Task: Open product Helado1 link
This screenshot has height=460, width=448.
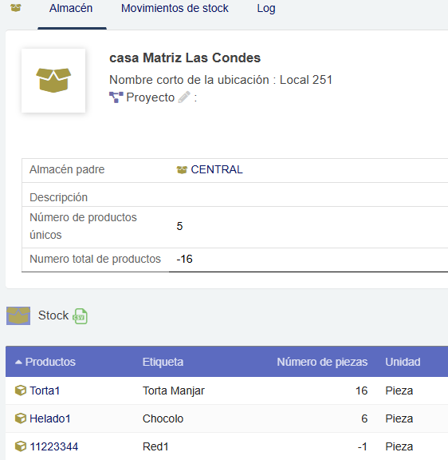Action: 50,418
